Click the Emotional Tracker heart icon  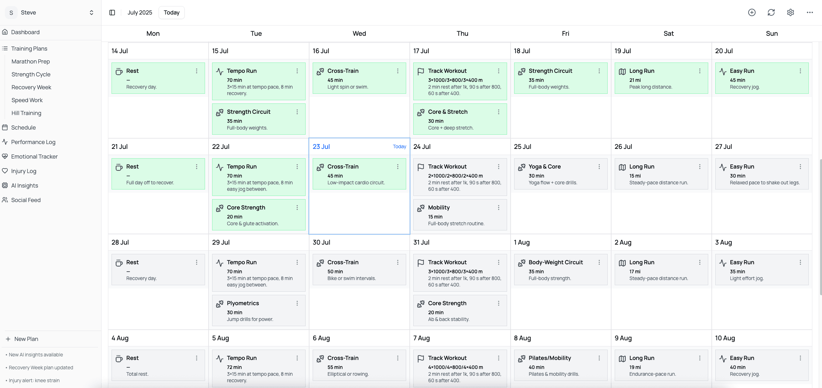pyautogui.click(x=5, y=156)
